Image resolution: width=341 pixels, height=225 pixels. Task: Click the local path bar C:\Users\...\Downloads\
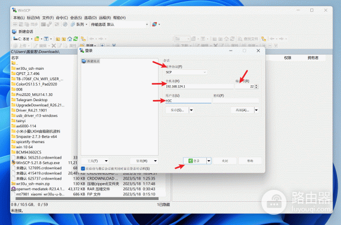click(x=44, y=52)
